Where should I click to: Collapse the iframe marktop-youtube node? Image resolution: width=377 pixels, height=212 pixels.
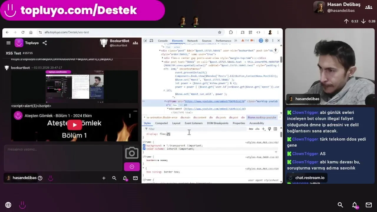point(165,101)
